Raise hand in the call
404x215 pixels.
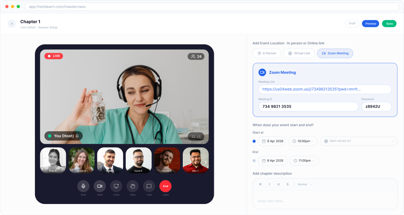[x=133, y=186]
